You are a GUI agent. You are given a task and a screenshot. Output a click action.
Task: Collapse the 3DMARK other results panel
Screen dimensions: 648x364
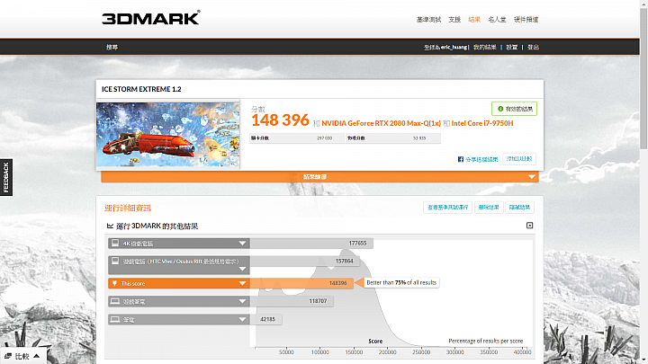coord(529,226)
